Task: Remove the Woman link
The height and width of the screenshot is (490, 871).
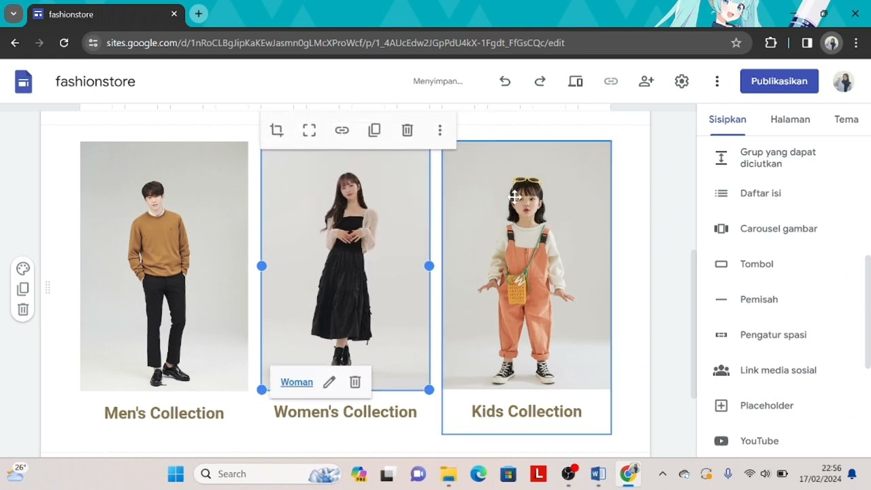Action: point(355,382)
